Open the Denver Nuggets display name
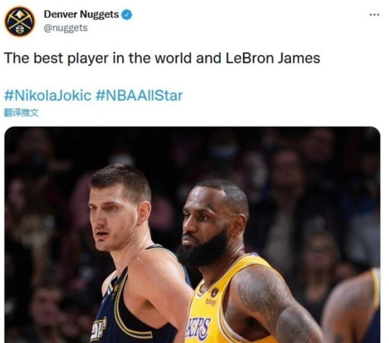The height and width of the screenshot is (343, 389). click(81, 14)
